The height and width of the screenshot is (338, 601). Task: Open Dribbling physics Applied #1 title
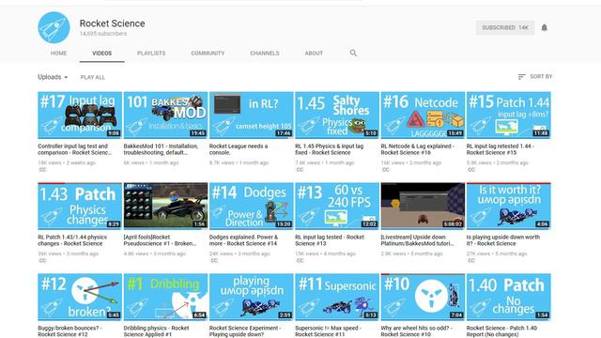pyautogui.click(x=157, y=331)
